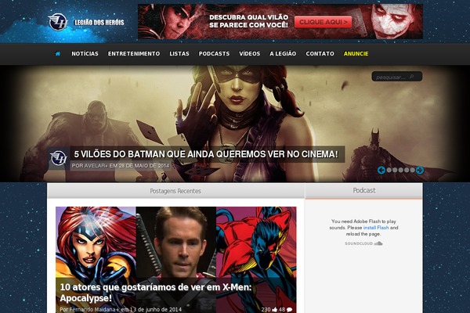Click the install Flash link

(376, 228)
